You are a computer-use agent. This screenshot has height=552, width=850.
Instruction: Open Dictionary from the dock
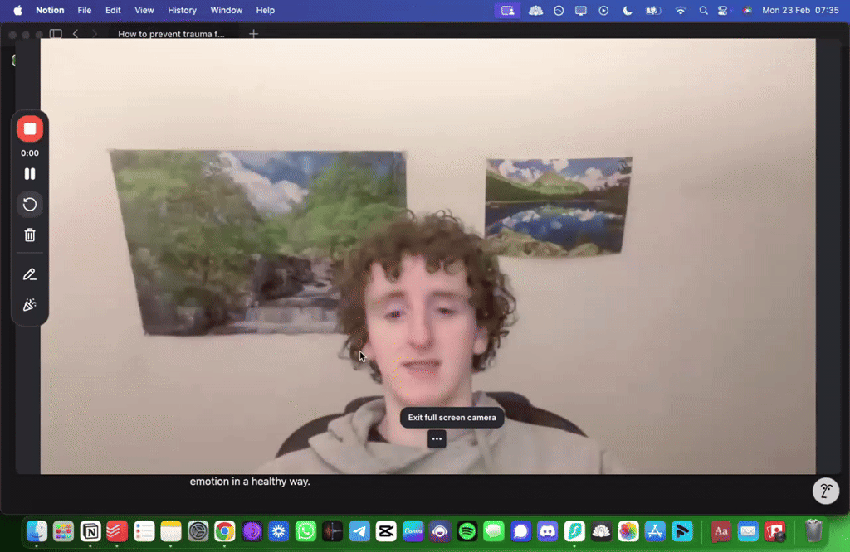(x=721, y=531)
